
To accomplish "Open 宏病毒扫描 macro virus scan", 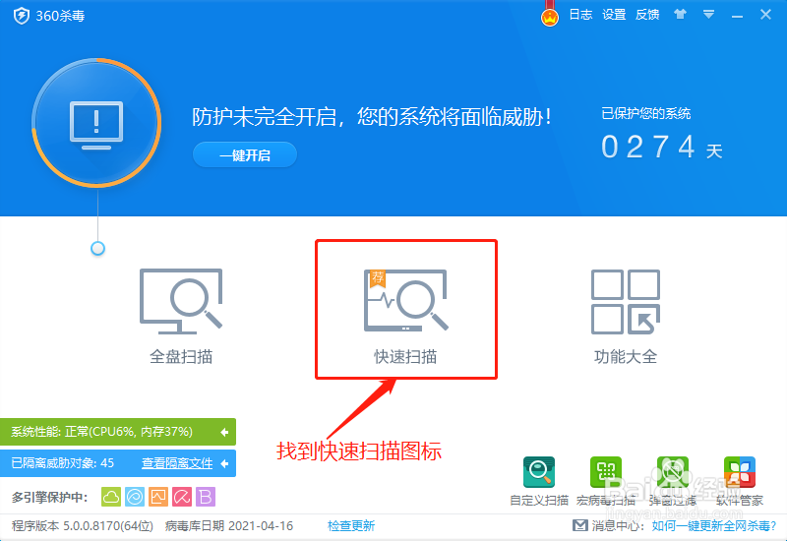I will pos(606,481).
